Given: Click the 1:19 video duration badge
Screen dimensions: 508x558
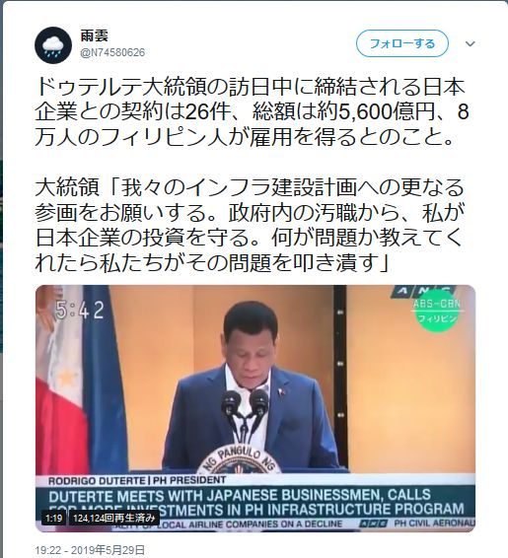Looking at the screenshot, I should point(53,519).
